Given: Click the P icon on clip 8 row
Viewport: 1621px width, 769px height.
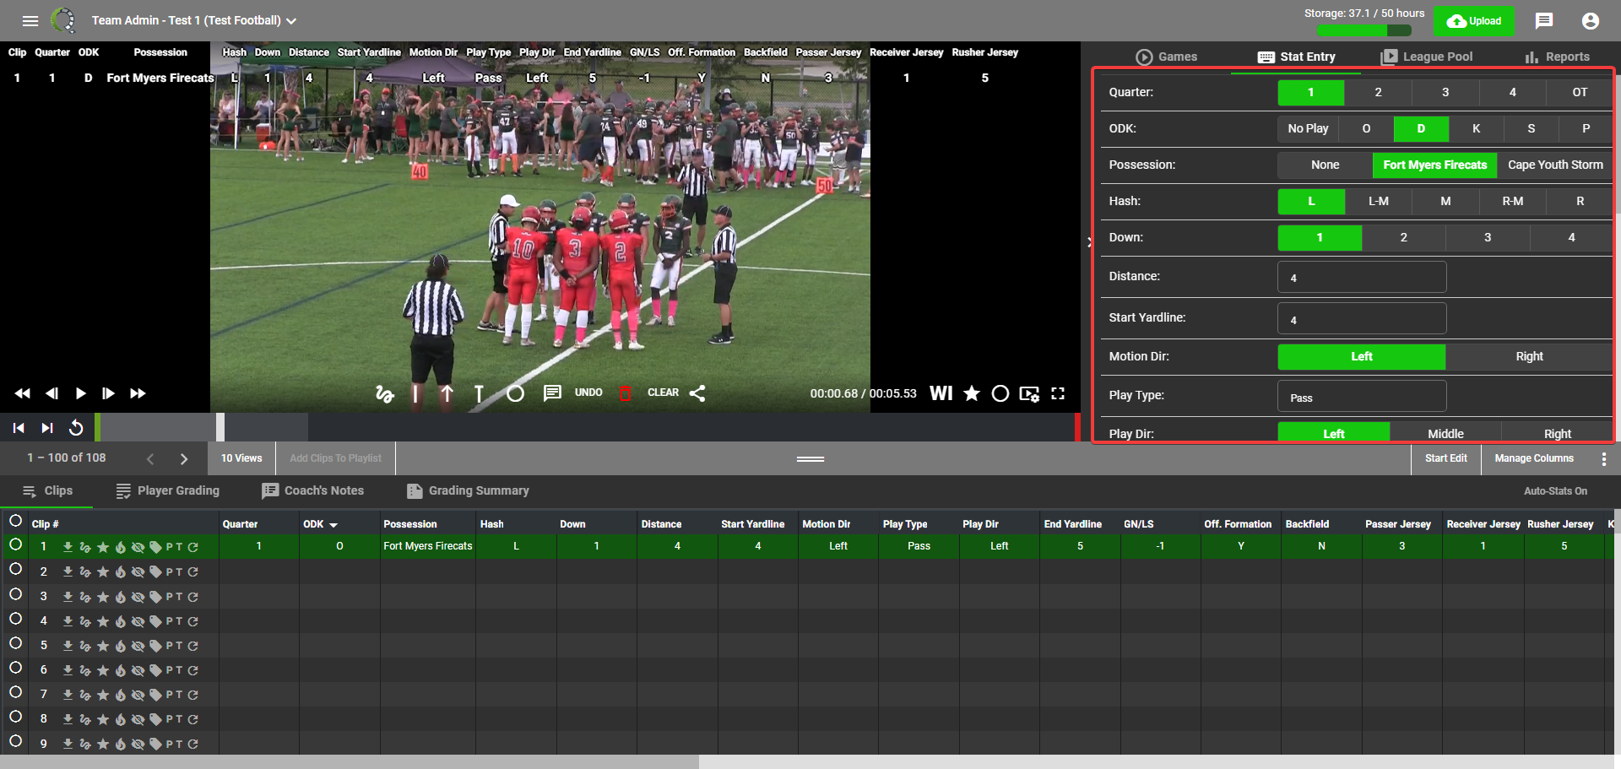Looking at the screenshot, I should pos(170,719).
